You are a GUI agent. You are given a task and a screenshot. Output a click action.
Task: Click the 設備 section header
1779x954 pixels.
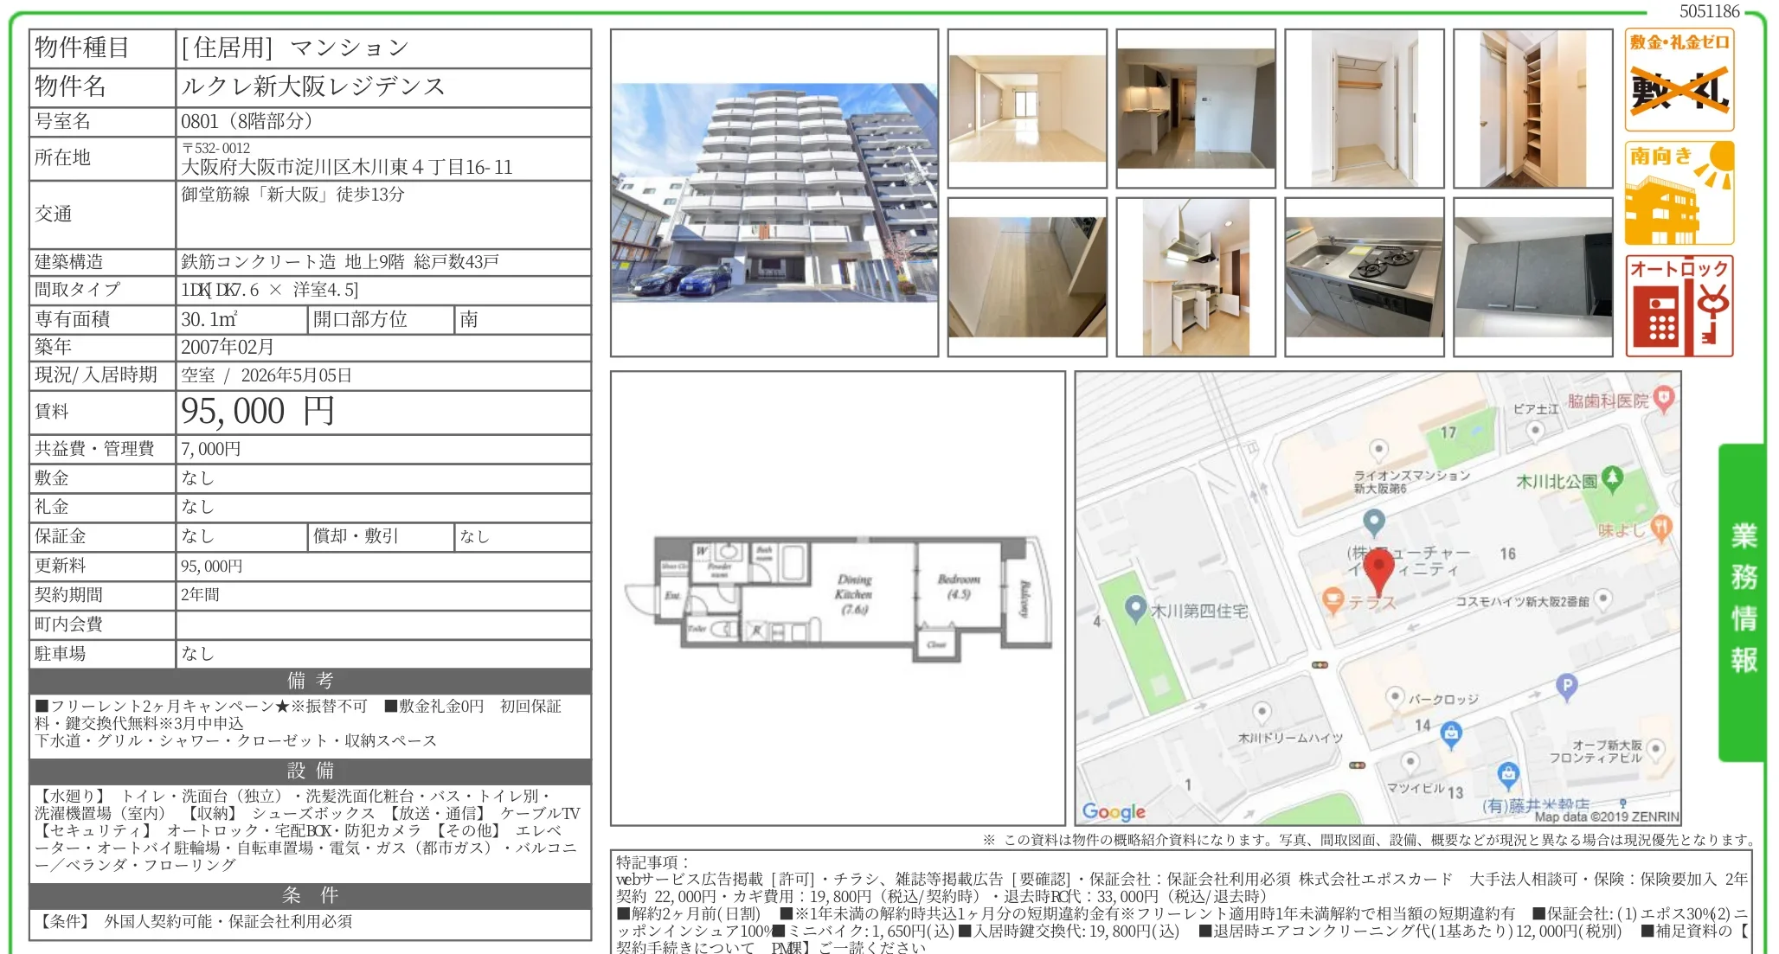[310, 771]
